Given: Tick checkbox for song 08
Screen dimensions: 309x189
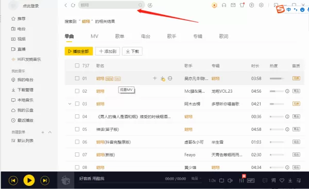Looking at the screenshot, I should [77, 167].
